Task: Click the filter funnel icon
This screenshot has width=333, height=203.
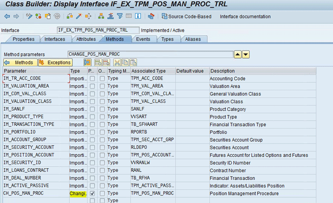Action: coord(119,17)
